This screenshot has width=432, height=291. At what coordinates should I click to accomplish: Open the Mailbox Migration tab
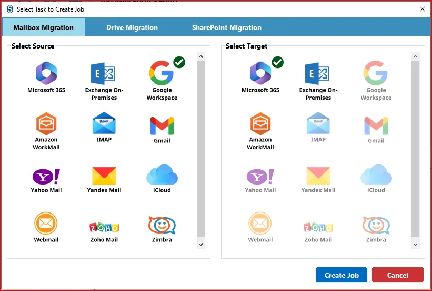43,27
